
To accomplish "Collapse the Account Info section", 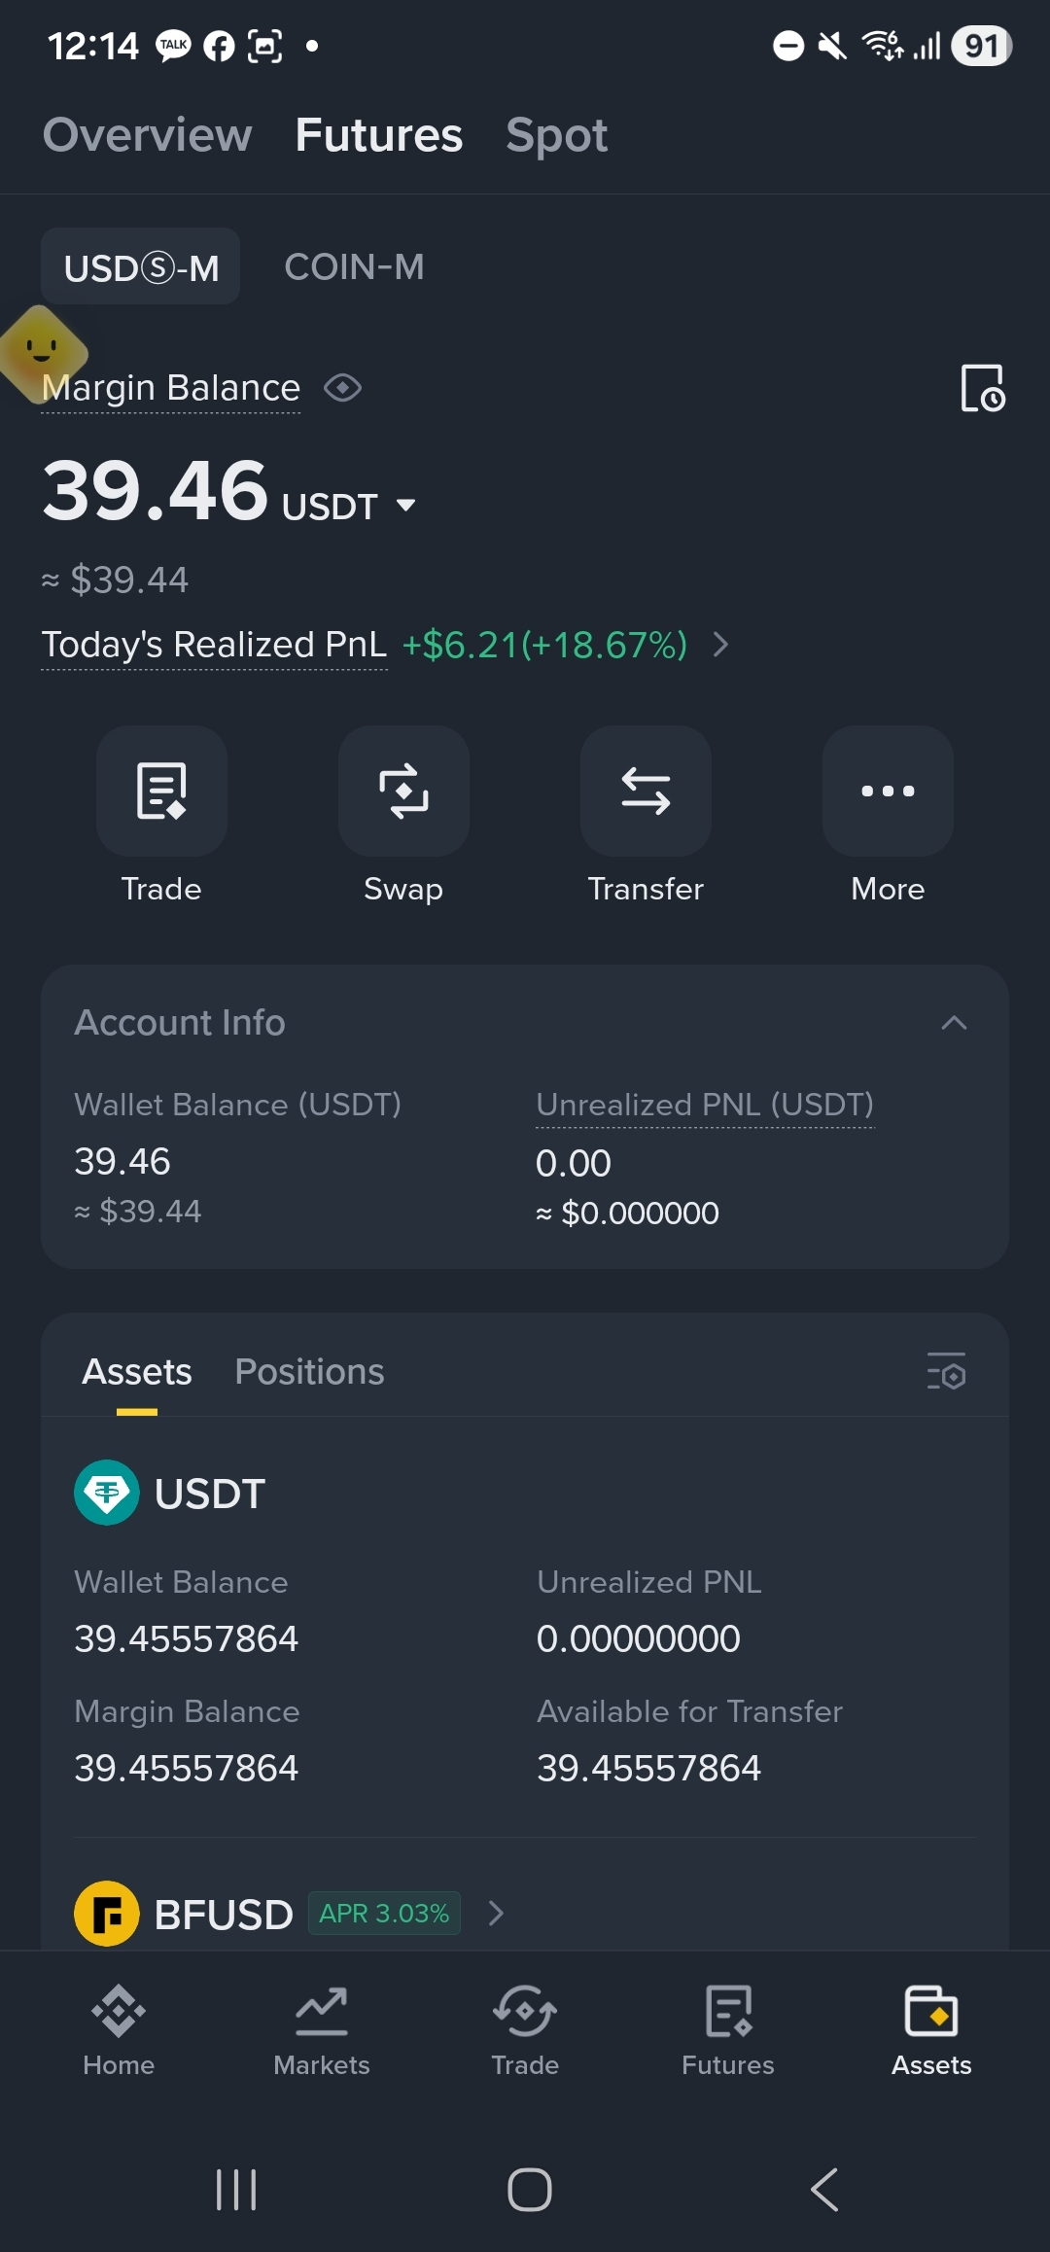I will (955, 1022).
